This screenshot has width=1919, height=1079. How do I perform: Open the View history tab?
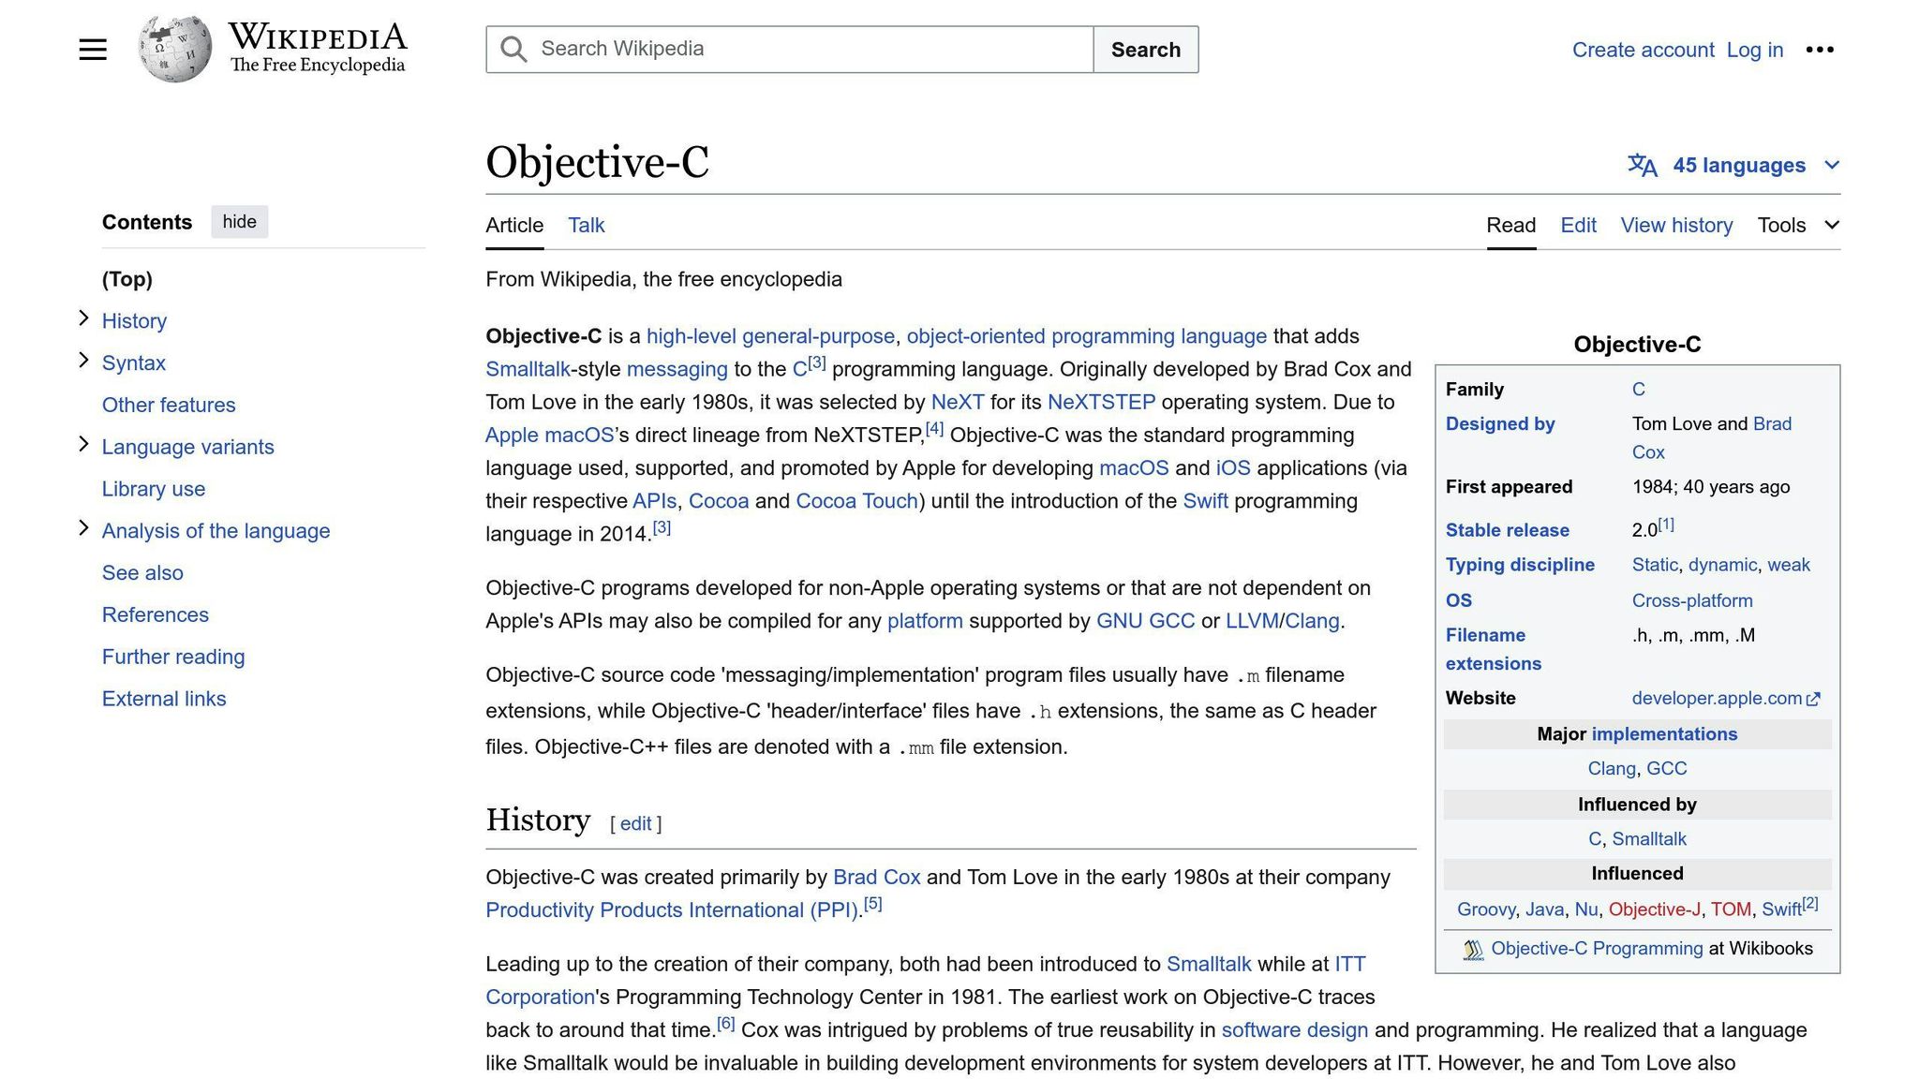(1676, 225)
